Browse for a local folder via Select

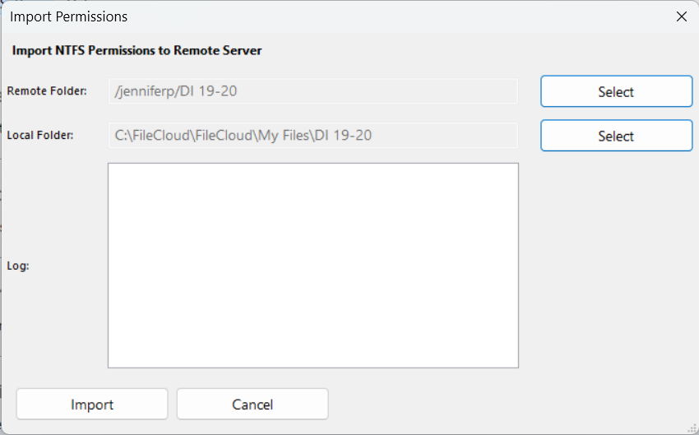[616, 136]
